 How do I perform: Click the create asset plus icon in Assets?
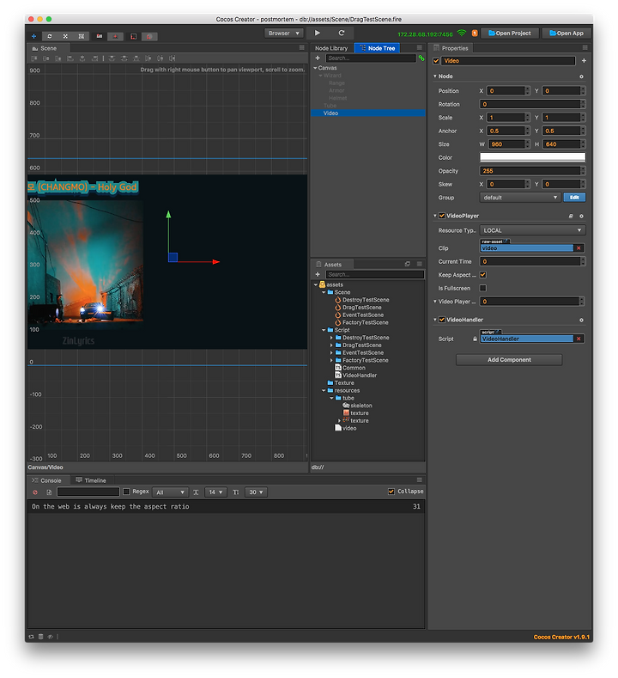[318, 275]
